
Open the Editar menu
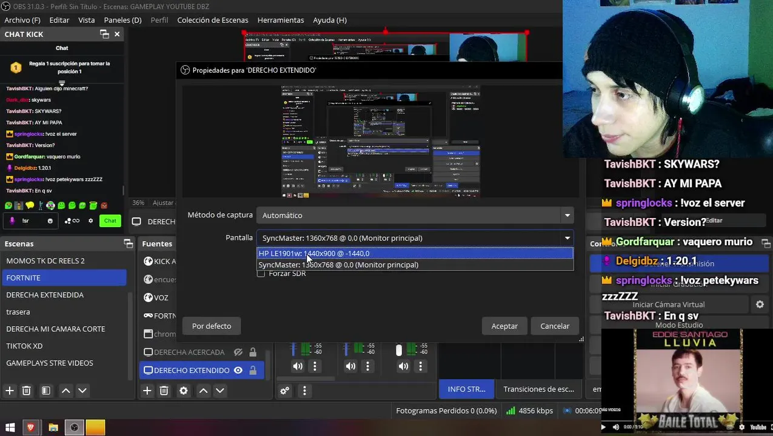point(59,20)
